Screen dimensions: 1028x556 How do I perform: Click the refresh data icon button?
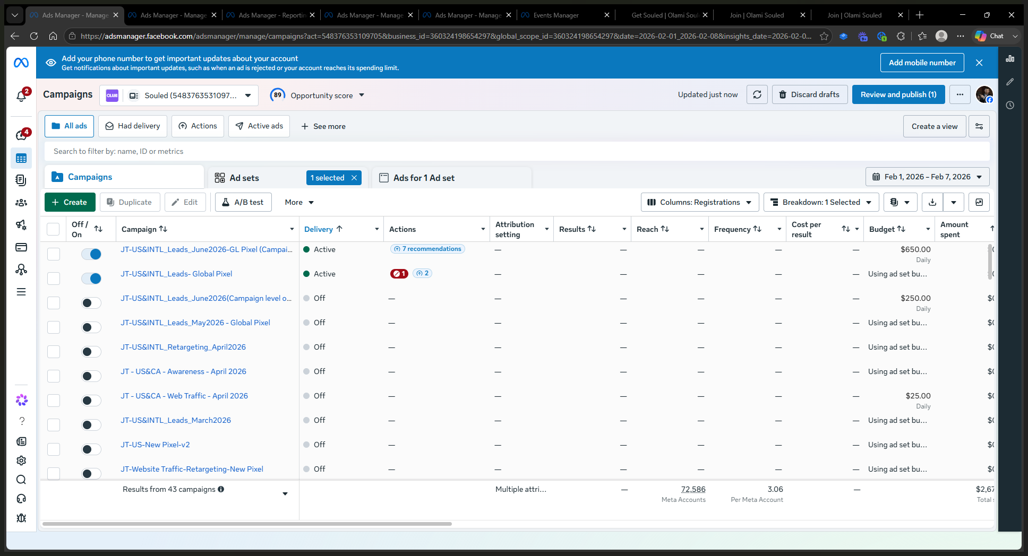click(757, 94)
